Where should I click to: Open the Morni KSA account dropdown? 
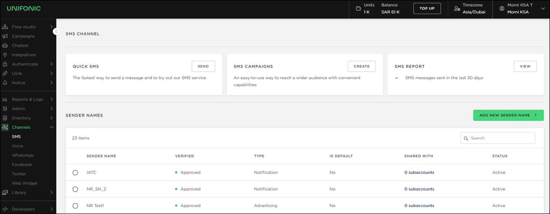click(x=543, y=8)
